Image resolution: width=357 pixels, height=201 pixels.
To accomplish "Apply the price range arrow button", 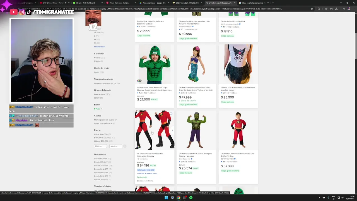I will tap(125, 146).
